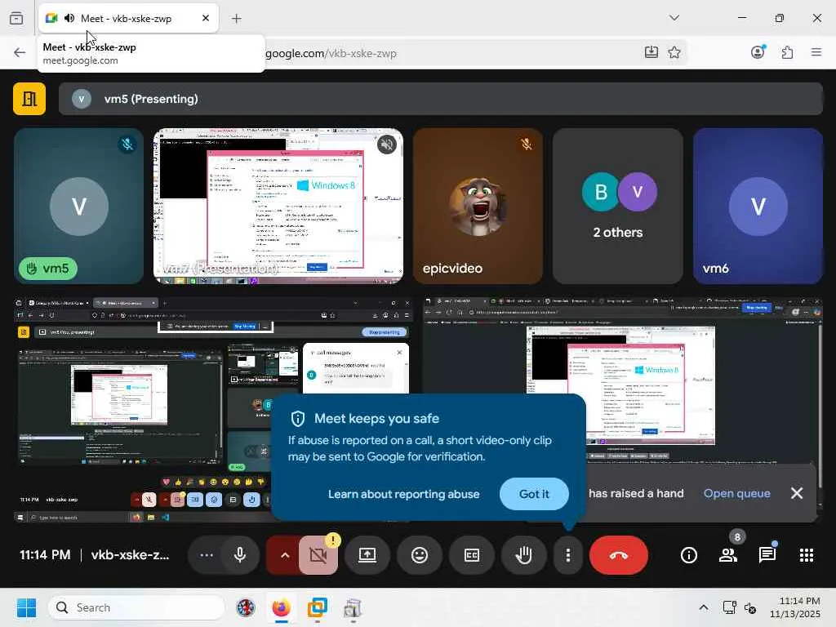
Task: Expand audio and video settings chevron
Action: pyautogui.click(x=285, y=555)
